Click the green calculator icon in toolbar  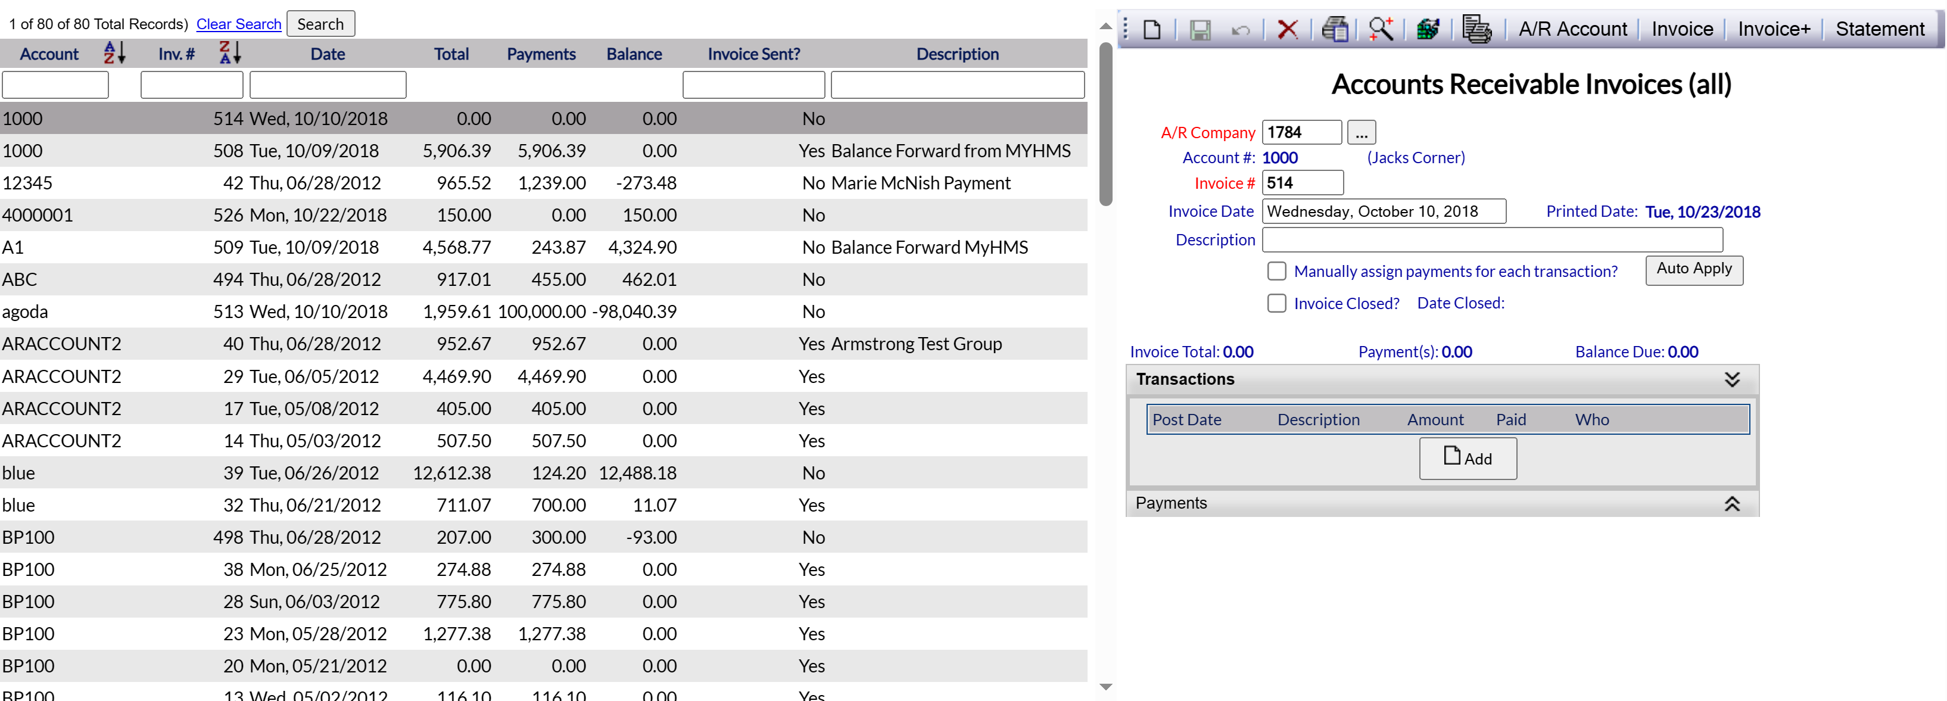coord(1428,30)
